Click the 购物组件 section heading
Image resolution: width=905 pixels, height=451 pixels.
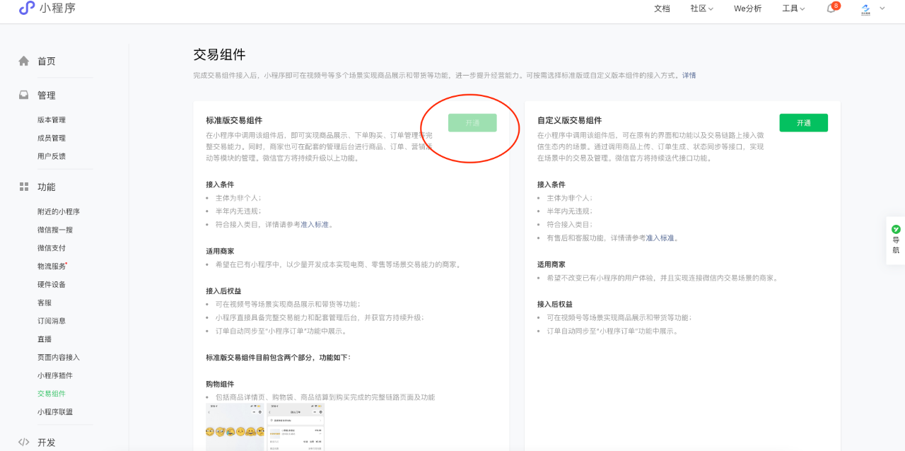pos(220,384)
